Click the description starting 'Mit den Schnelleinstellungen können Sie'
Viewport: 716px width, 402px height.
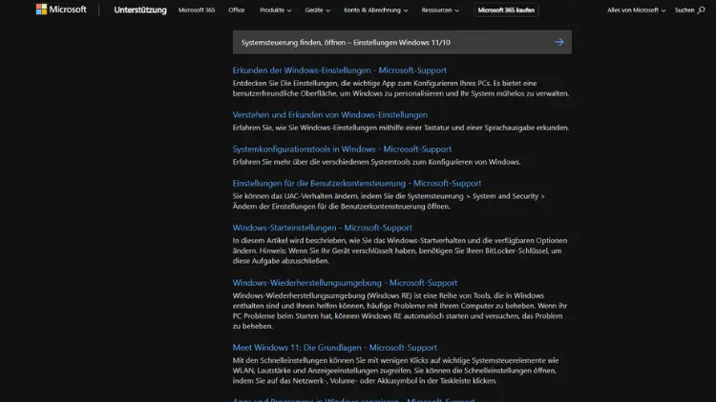tap(395, 371)
